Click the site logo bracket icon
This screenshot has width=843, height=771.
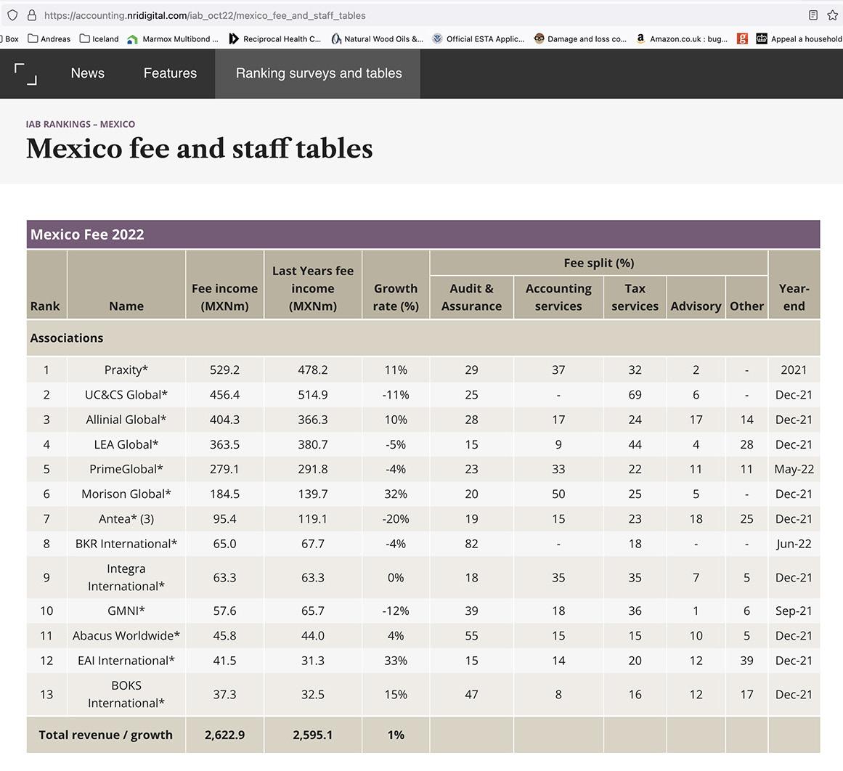pos(25,73)
